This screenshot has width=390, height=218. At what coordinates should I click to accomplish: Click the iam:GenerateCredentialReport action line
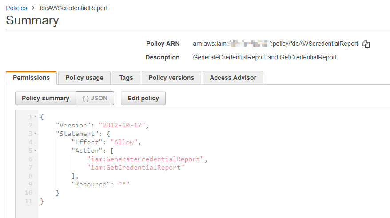(x=147, y=159)
